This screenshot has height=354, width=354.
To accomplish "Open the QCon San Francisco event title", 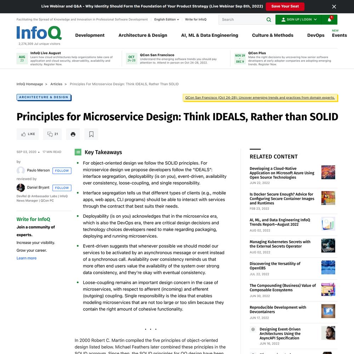I will coord(157,55).
